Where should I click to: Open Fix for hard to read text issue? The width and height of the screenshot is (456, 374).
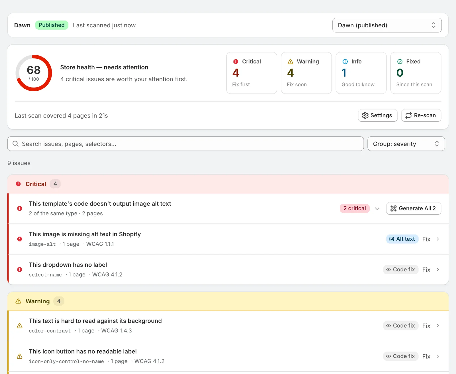click(426, 326)
